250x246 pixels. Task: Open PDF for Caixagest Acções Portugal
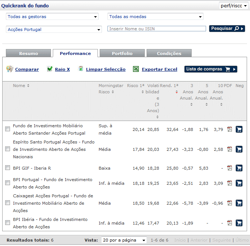click(230, 203)
